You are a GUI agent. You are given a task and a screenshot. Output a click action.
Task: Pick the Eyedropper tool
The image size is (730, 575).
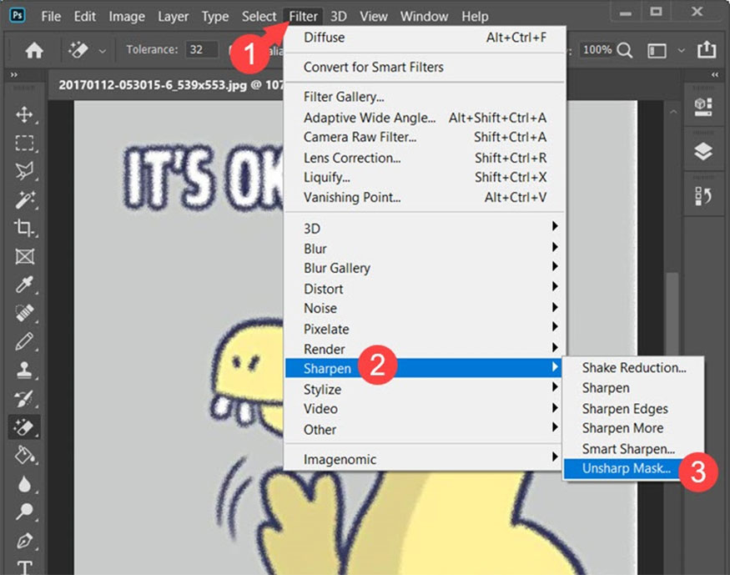point(23,285)
